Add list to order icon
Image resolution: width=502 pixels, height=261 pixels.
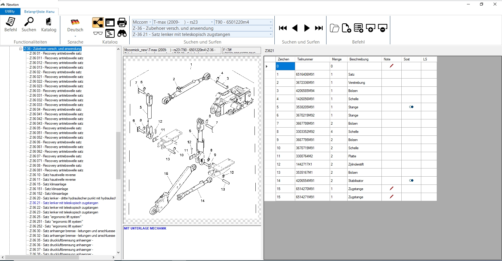coord(358,28)
